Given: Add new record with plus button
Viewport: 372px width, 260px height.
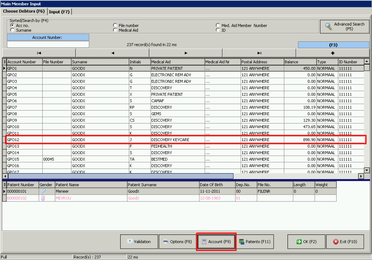Looking at the screenshot, I should pos(333,53).
